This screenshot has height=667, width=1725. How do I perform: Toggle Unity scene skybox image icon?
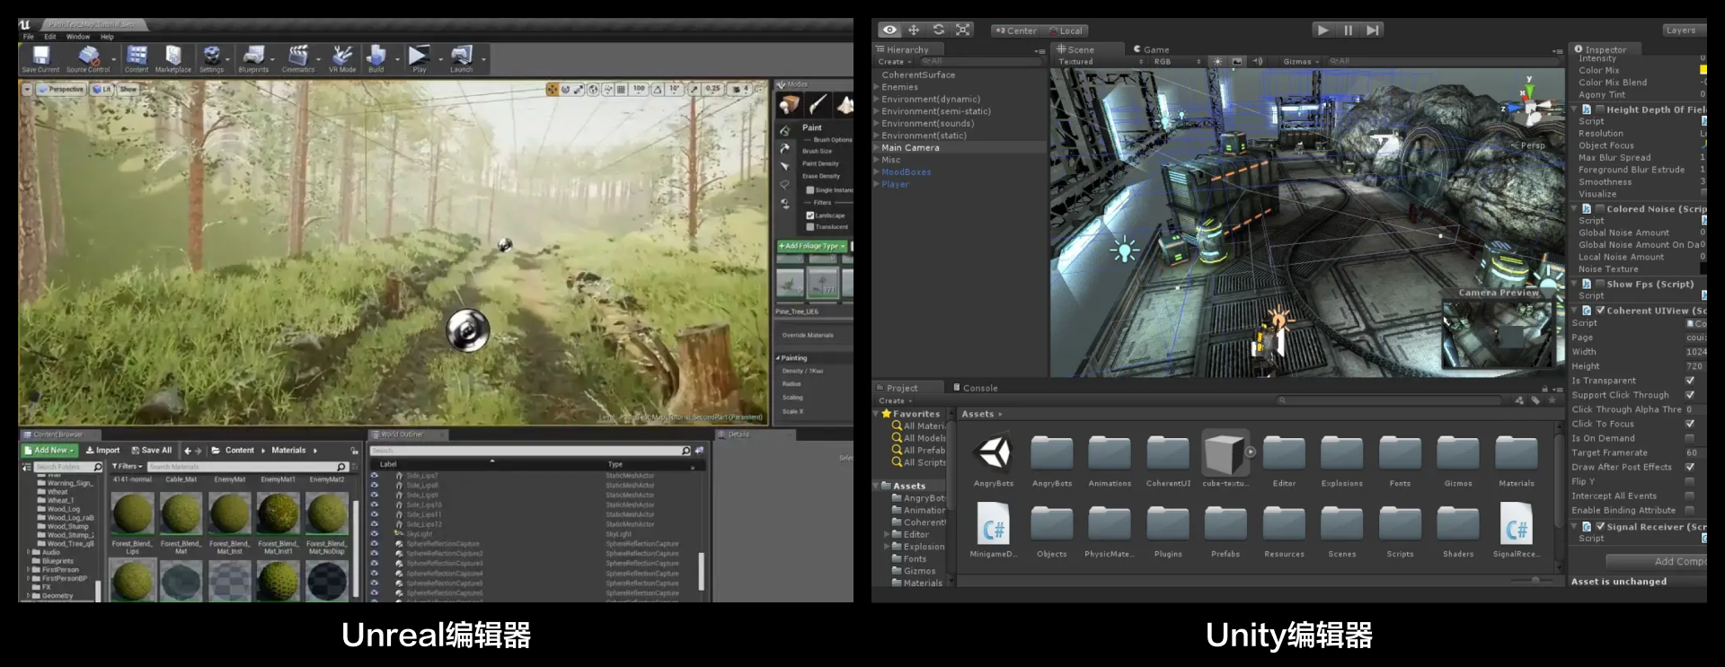(1237, 62)
